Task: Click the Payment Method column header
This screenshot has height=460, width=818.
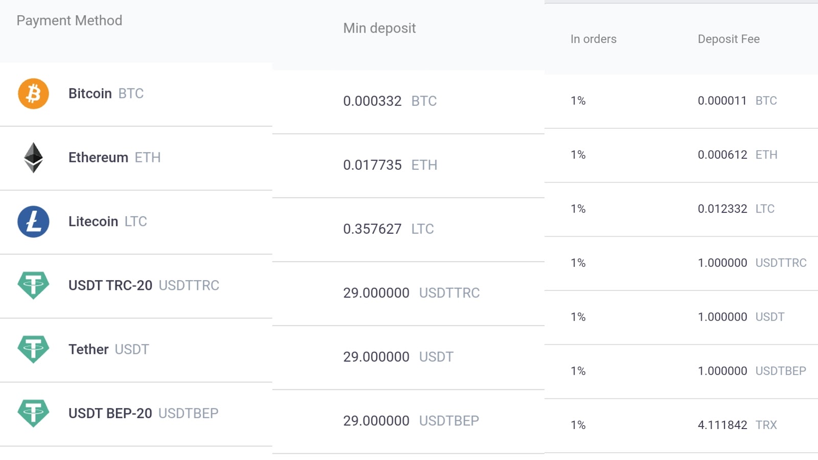Action: [70, 20]
